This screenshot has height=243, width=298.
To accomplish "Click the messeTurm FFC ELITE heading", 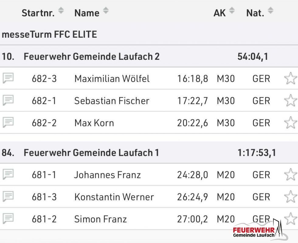I will (x=49, y=34).
